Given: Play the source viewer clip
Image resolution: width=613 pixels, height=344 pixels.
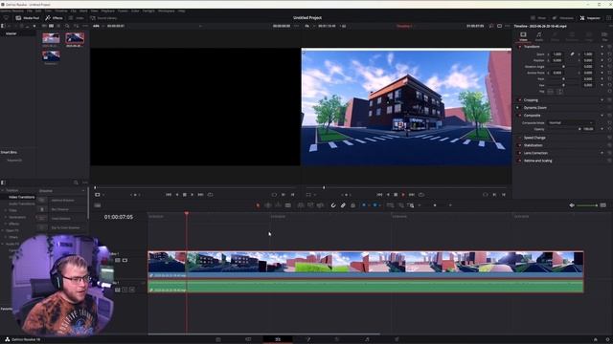Looking at the screenshot, I should coord(192,195).
